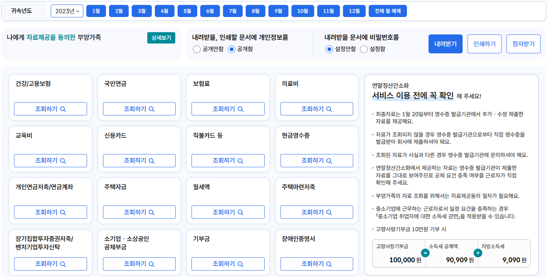Toggle the 8월 month button
Viewport: 547px width, 277px height.
pos(256,11)
